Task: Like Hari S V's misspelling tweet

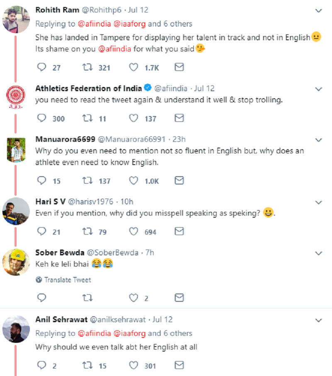Action: click(x=134, y=232)
